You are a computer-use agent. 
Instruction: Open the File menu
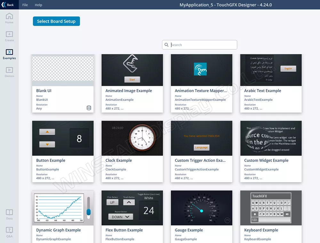click(x=25, y=5)
